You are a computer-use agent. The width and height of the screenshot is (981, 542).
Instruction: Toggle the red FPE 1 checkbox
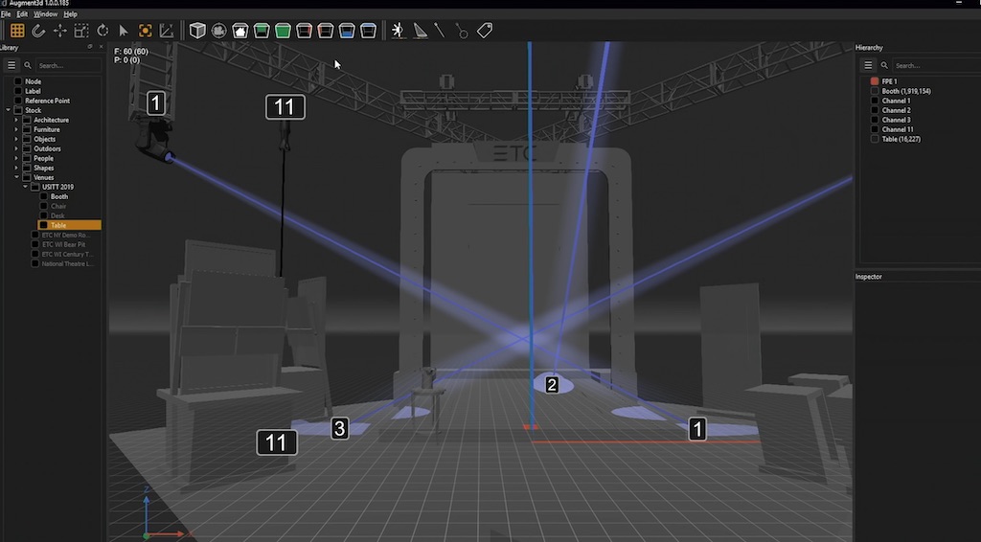[875, 81]
